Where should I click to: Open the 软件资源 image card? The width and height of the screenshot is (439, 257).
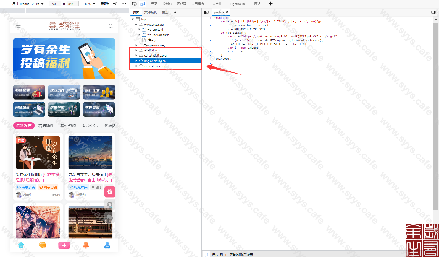tap(99, 110)
